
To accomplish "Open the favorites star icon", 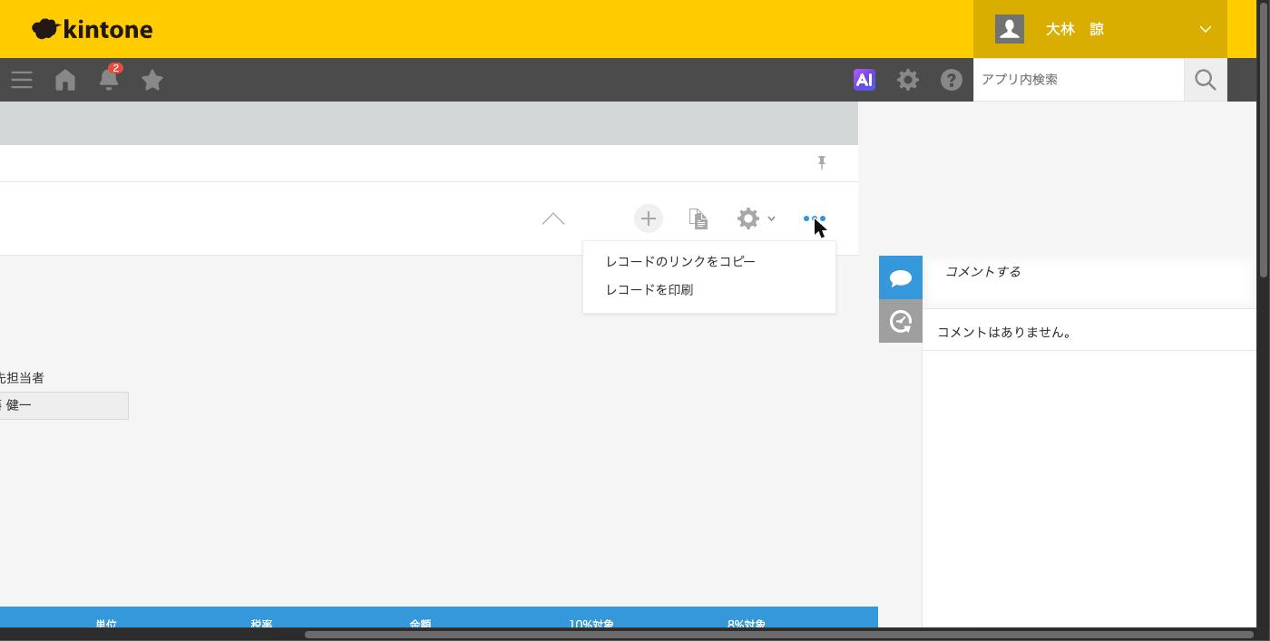I will [x=152, y=80].
